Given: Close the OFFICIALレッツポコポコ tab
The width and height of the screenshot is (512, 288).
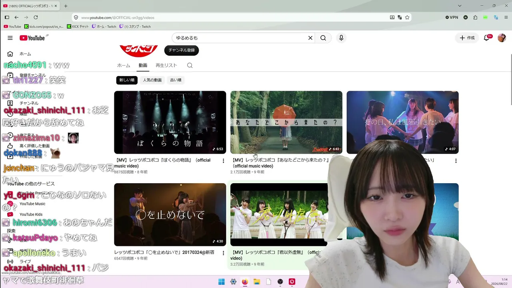Looking at the screenshot, I should click(x=55, y=6).
